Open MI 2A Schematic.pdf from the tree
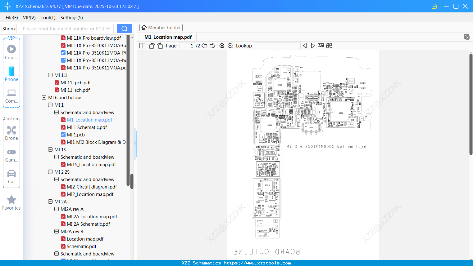 89,224
